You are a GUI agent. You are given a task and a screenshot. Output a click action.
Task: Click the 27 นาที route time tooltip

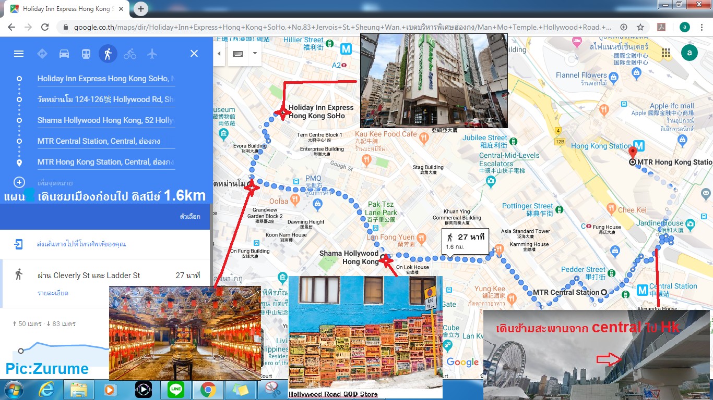466,241
